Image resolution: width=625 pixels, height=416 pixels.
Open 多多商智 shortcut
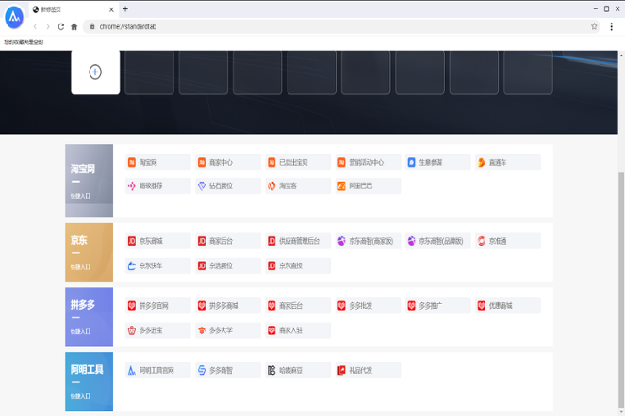point(228,370)
